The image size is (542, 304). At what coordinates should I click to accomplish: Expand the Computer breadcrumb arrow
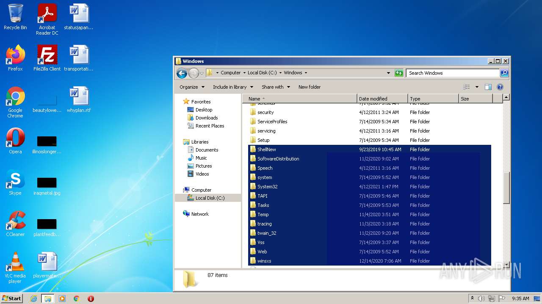[244, 73]
